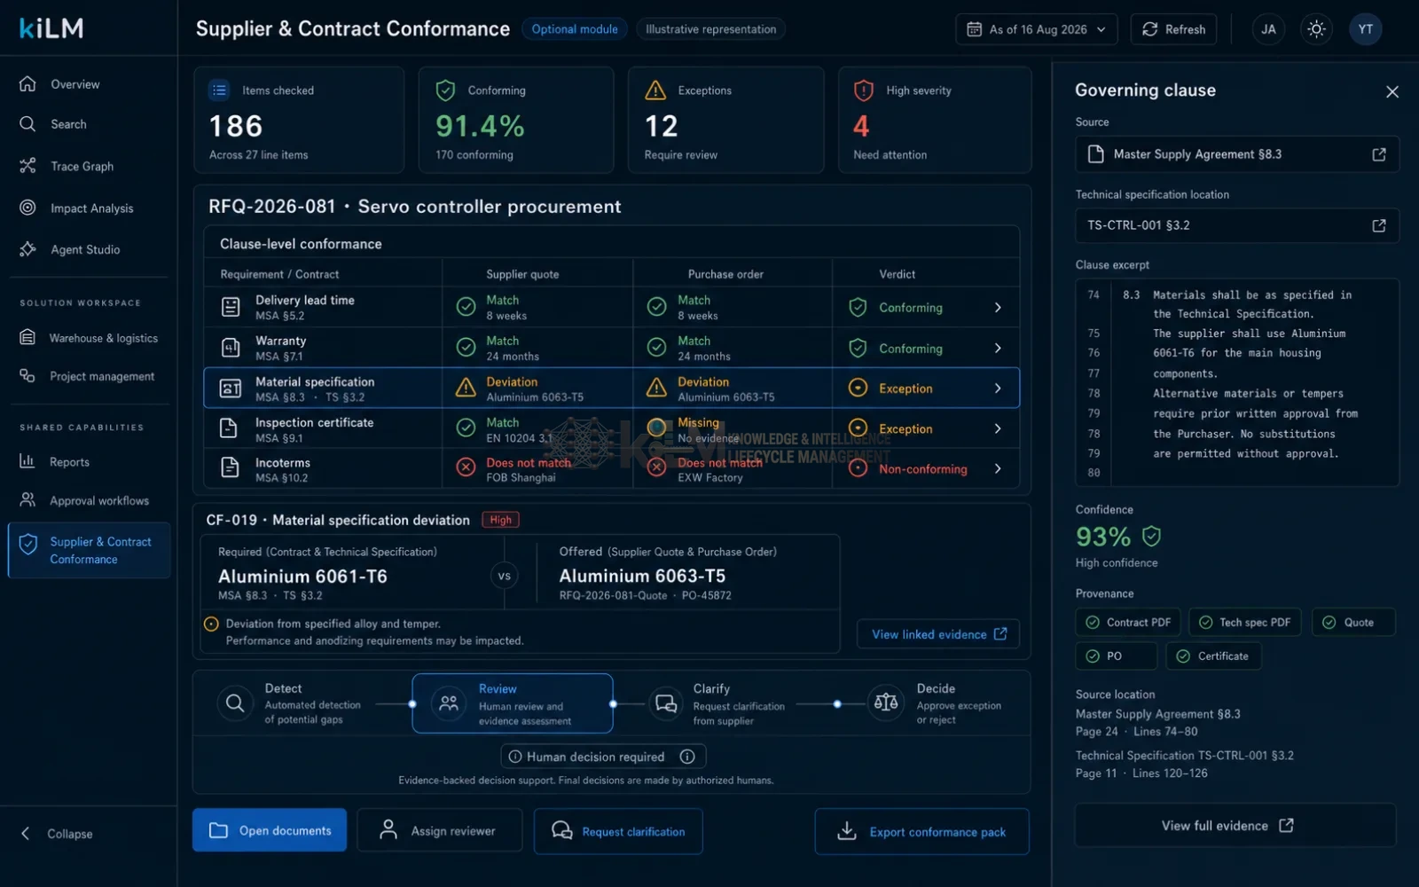1419x887 pixels.
Task: Click the Refresh button
Action: click(x=1173, y=29)
